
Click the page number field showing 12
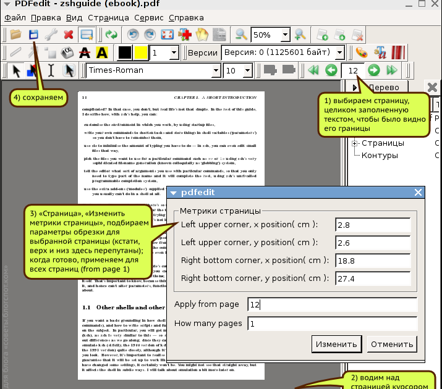352,70
